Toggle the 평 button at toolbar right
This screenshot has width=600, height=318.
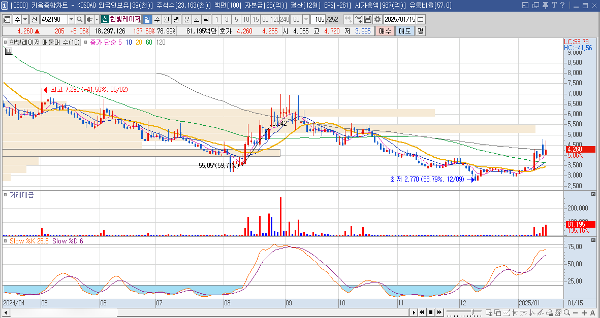pyautogui.click(x=420, y=31)
